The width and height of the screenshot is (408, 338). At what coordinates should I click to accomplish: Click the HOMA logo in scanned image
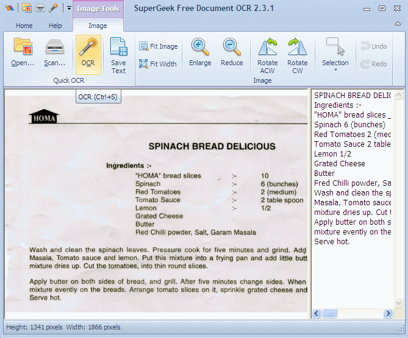coord(45,116)
